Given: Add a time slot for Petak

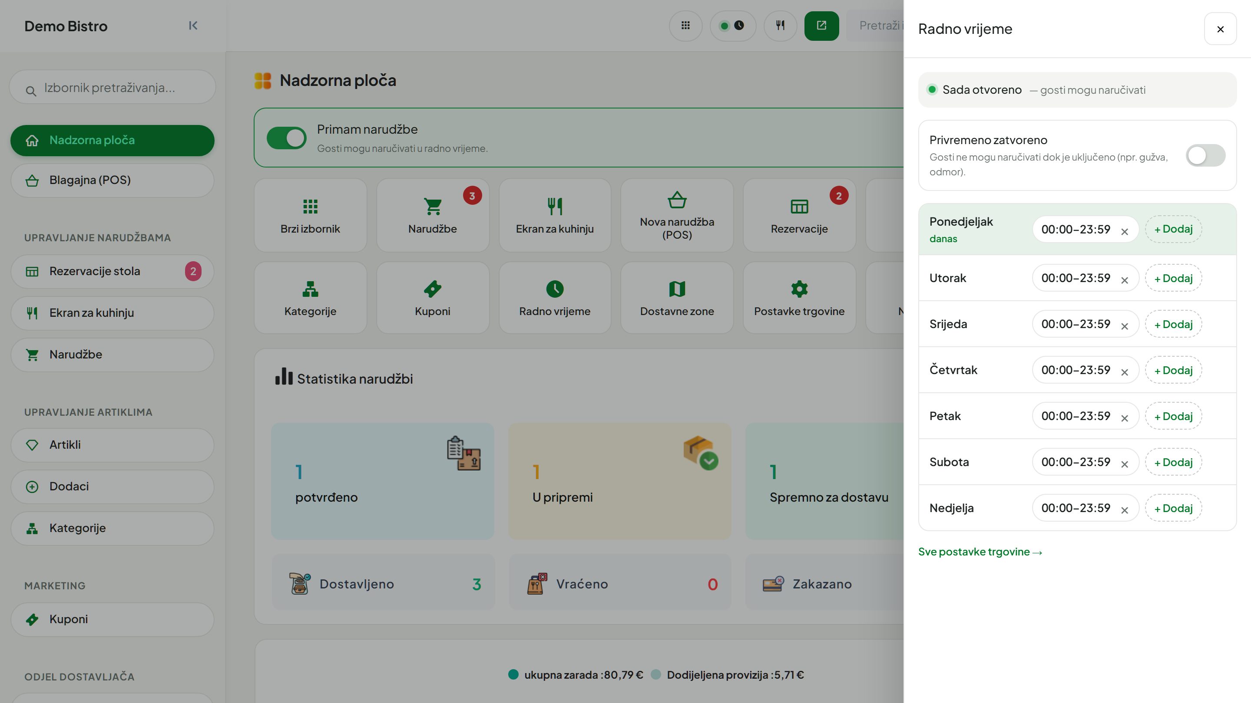Looking at the screenshot, I should tap(1173, 416).
